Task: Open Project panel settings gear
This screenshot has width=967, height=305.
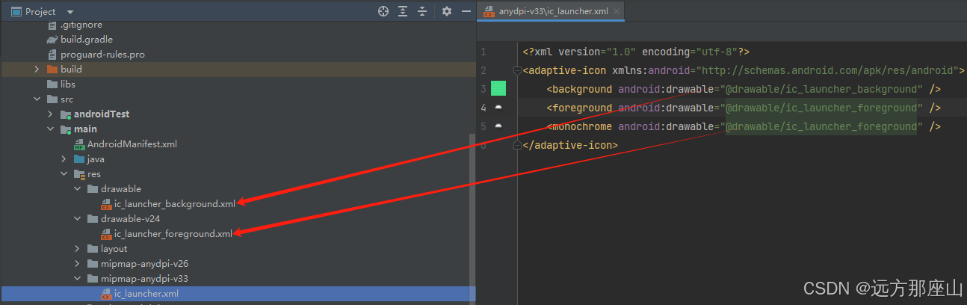Action: [x=447, y=11]
